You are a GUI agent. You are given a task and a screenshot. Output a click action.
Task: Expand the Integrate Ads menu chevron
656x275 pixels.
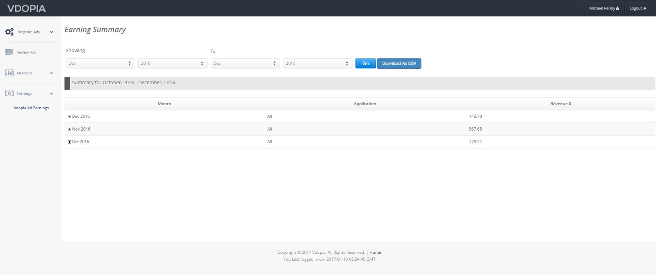pos(51,32)
